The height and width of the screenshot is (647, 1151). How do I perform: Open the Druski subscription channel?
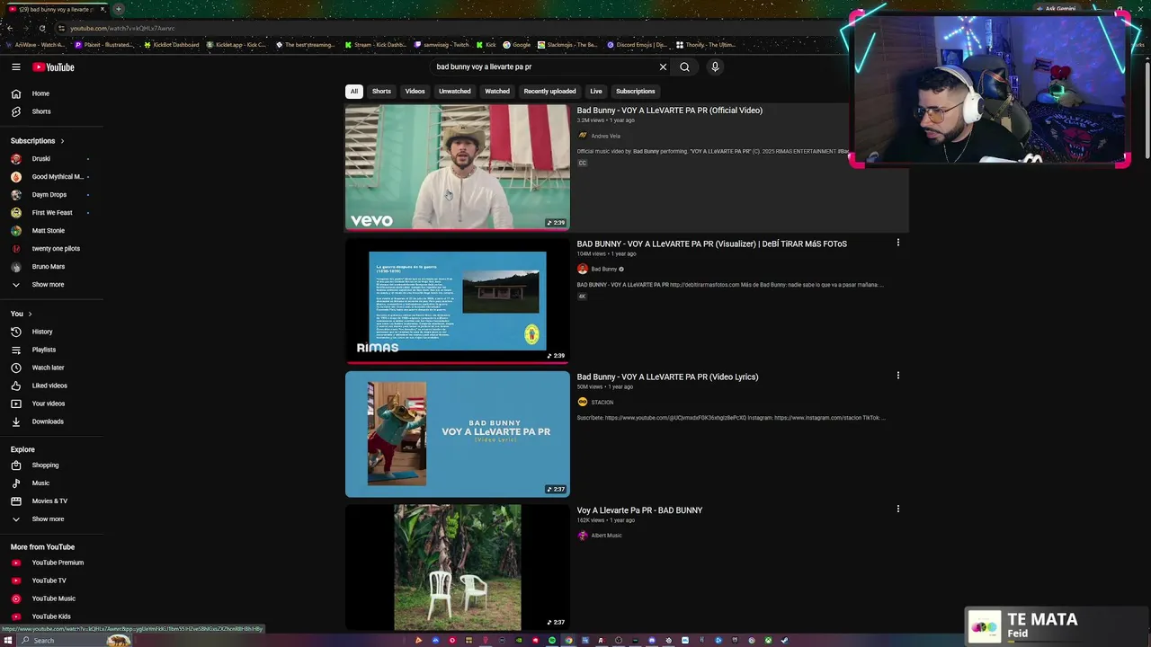50,159
